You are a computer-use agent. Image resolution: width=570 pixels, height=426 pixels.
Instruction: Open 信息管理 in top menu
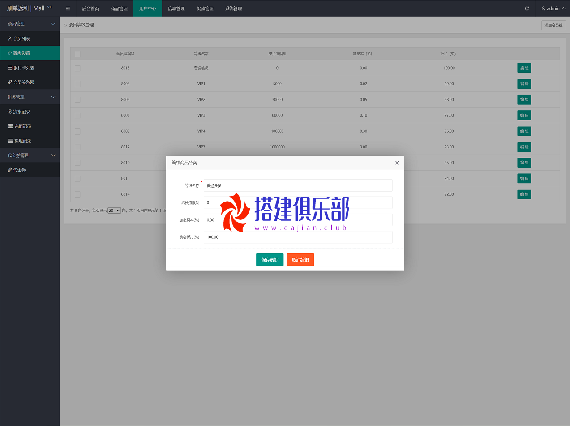(176, 8)
